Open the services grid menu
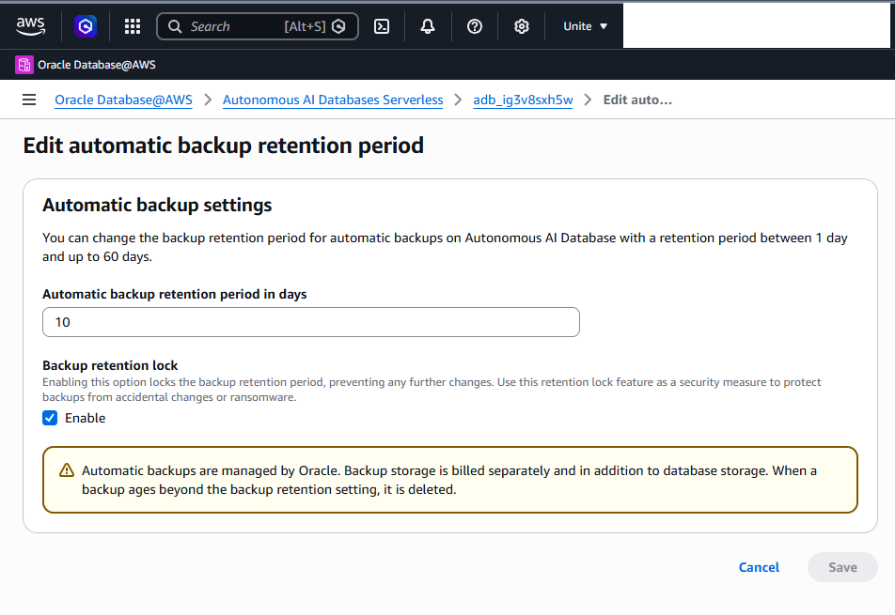Viewport: 895px width, 615px height. pos(133,26)
